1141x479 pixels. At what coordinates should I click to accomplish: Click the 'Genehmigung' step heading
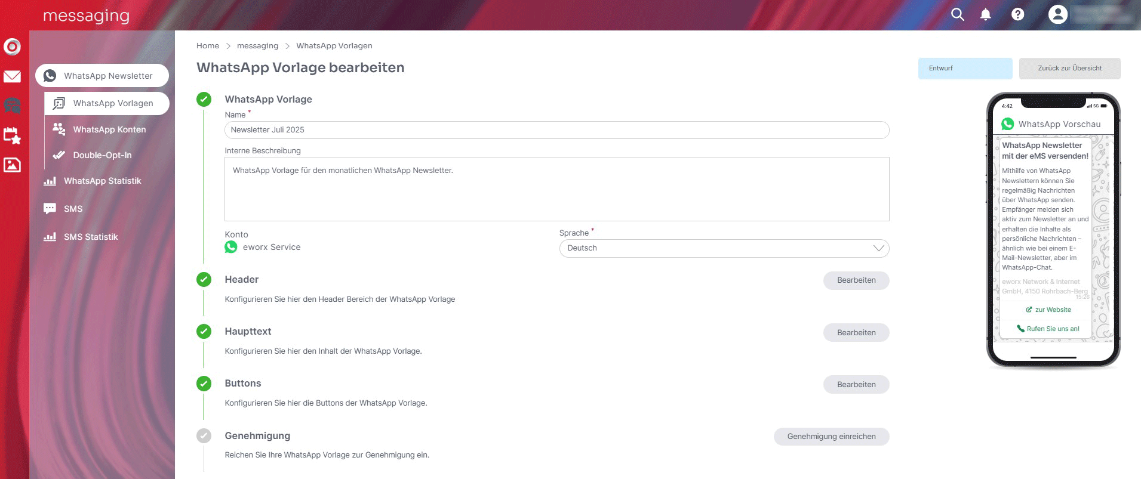(257, 435)
